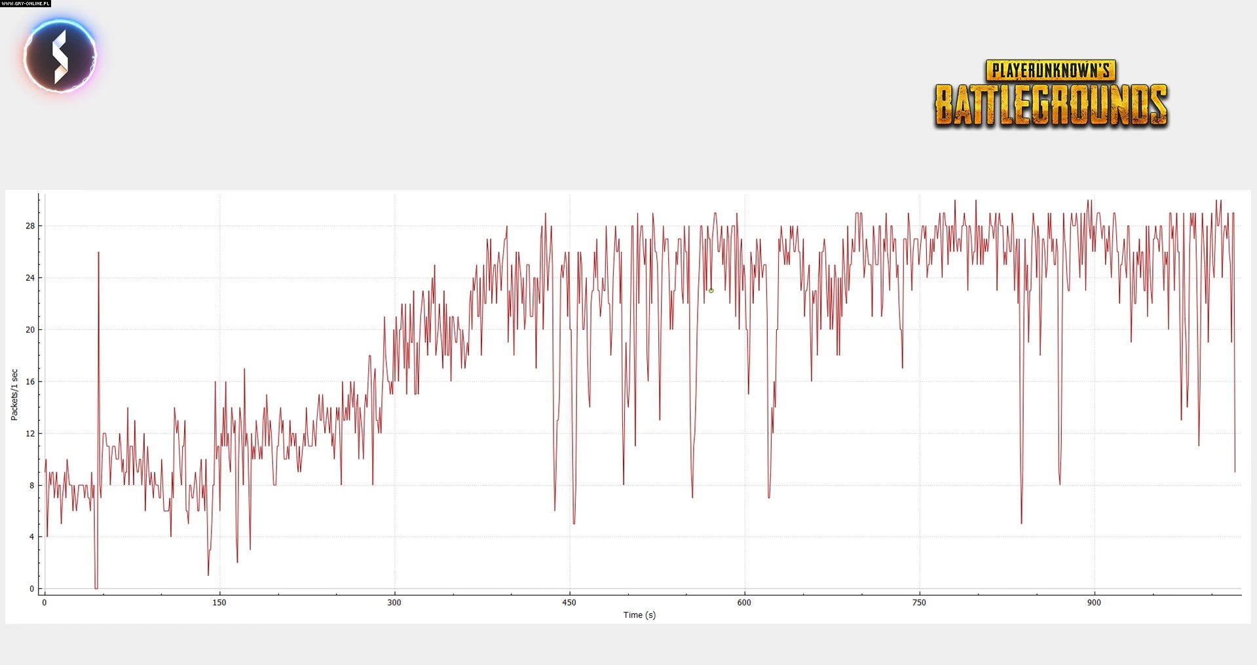The height and width of the screenshot is (665, 1257).
Task: Click the round lightning S logo
Action: (60, 56)
